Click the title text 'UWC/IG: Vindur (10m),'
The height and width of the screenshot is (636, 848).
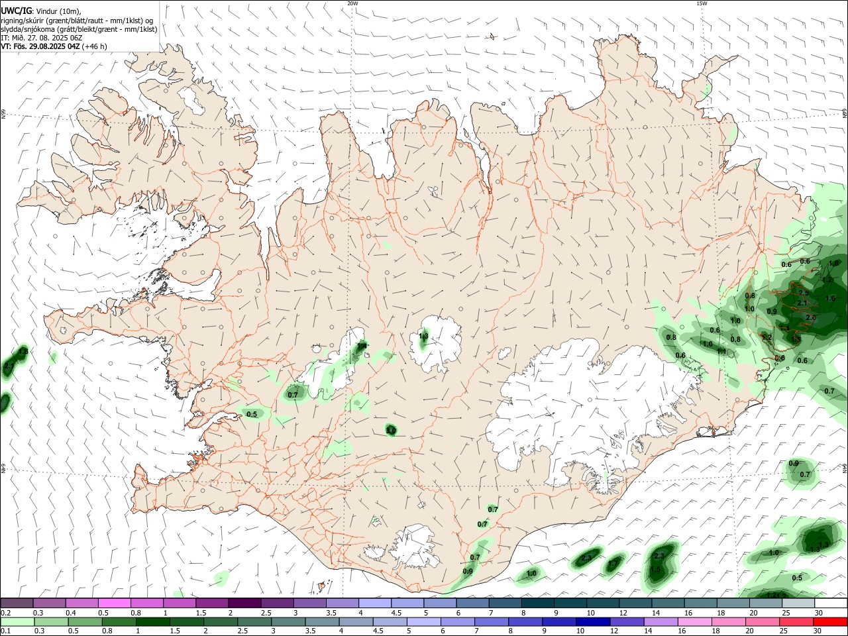(x=41, y=11)
